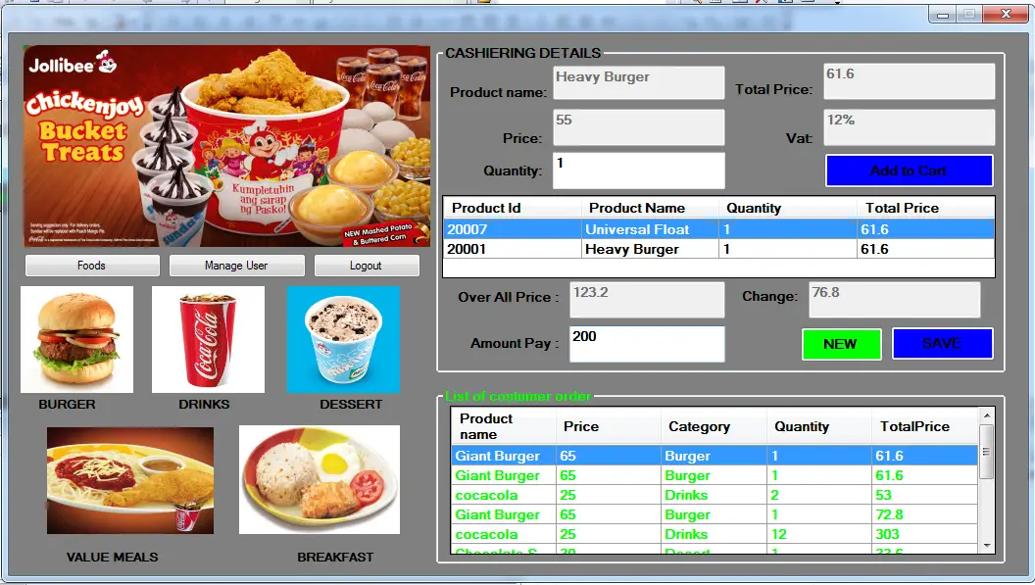Image resolution: width=1035 pixels, height=585 pixels.
Task: Click the order list scroll down arrow
Action: (x=987, y=546)
